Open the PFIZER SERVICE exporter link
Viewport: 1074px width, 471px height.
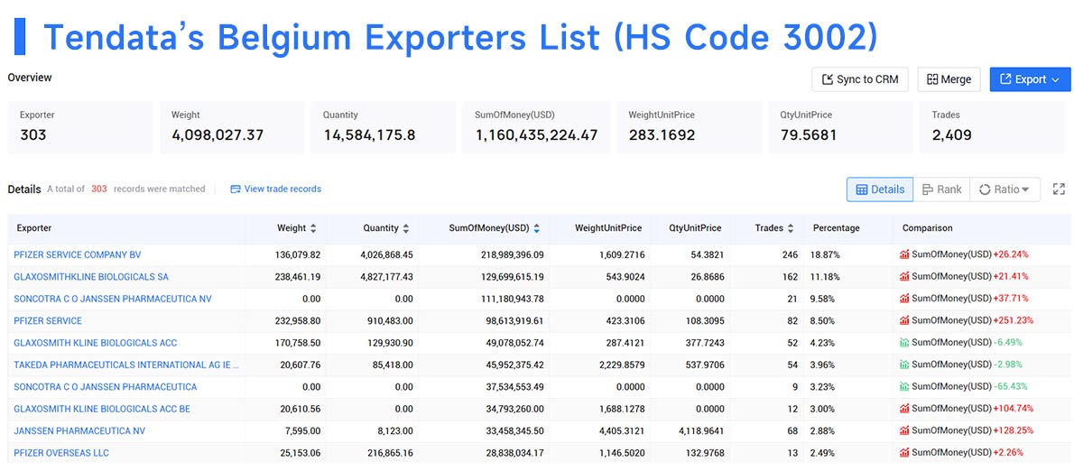coord(48,320)
